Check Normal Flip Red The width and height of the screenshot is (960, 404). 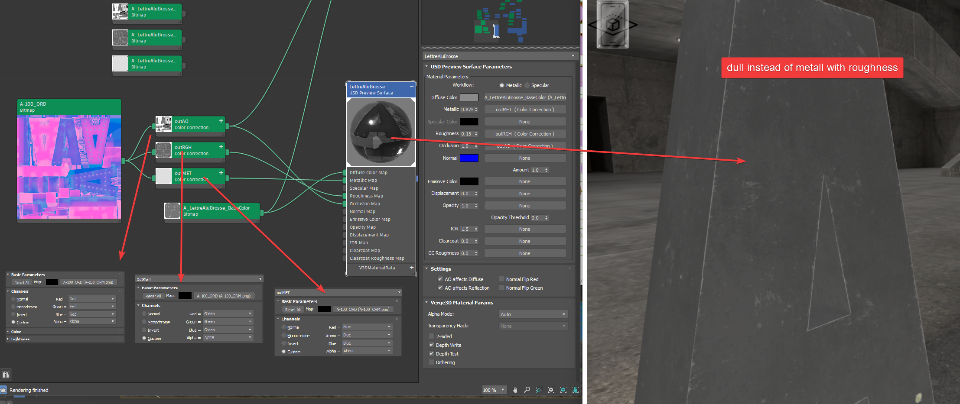pyautogui.click(x=502, y=279)
